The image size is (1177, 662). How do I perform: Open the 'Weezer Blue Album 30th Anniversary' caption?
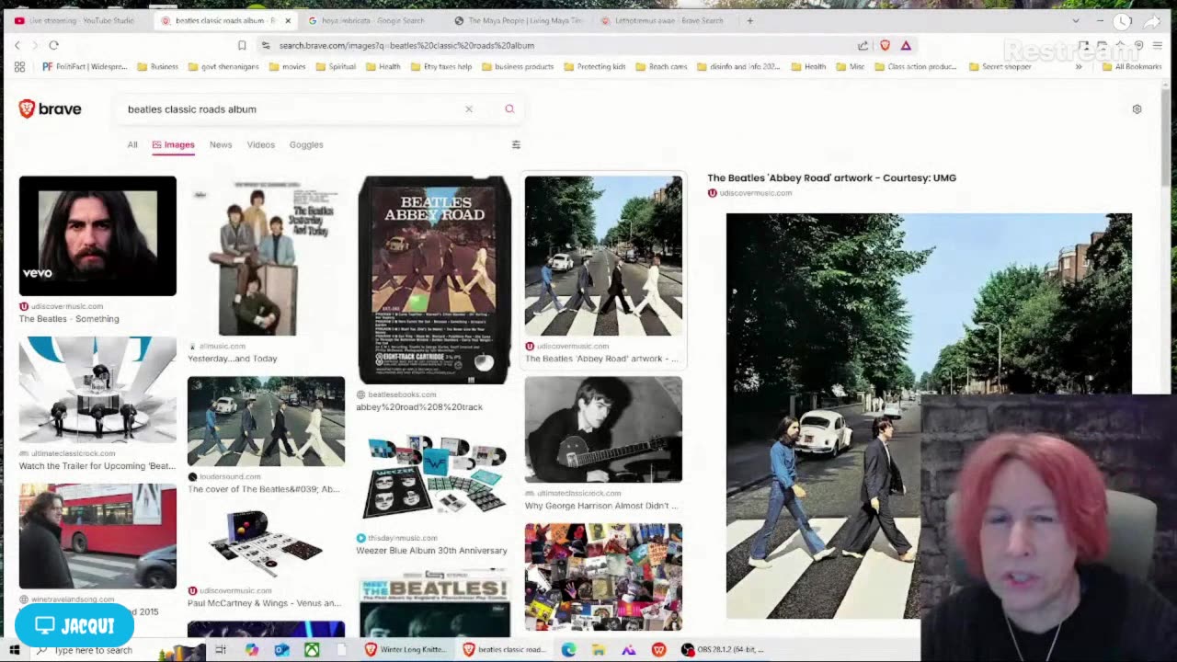[431, 551]
